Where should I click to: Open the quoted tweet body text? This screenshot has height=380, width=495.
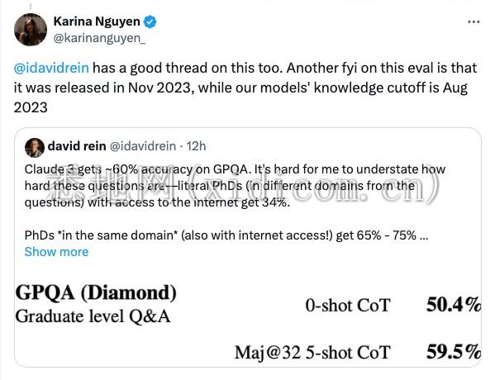(235, 202)
